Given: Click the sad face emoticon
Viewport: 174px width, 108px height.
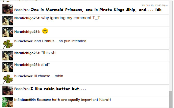Looking at the screenshot, I should pos(45,31).
